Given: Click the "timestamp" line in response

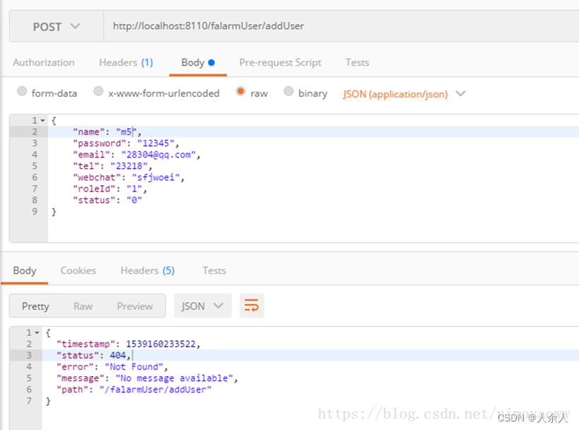Looking at the screenshot, I should [129, 344].
